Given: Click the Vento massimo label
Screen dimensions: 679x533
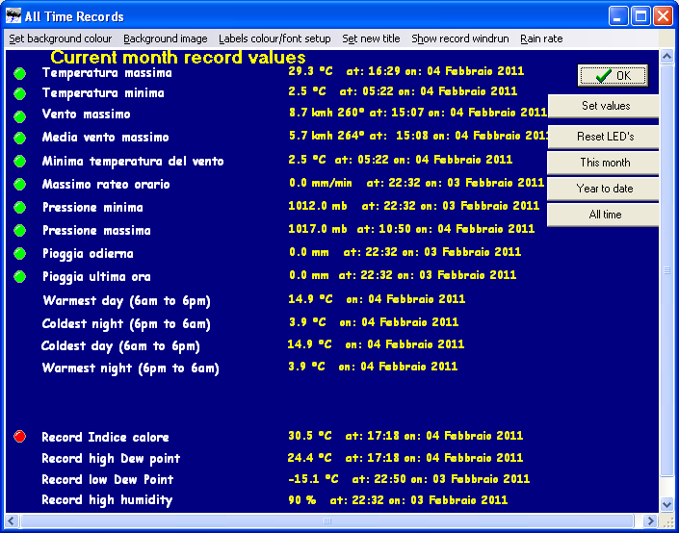Looking at the screenshot, I should (x=86, y=114).
